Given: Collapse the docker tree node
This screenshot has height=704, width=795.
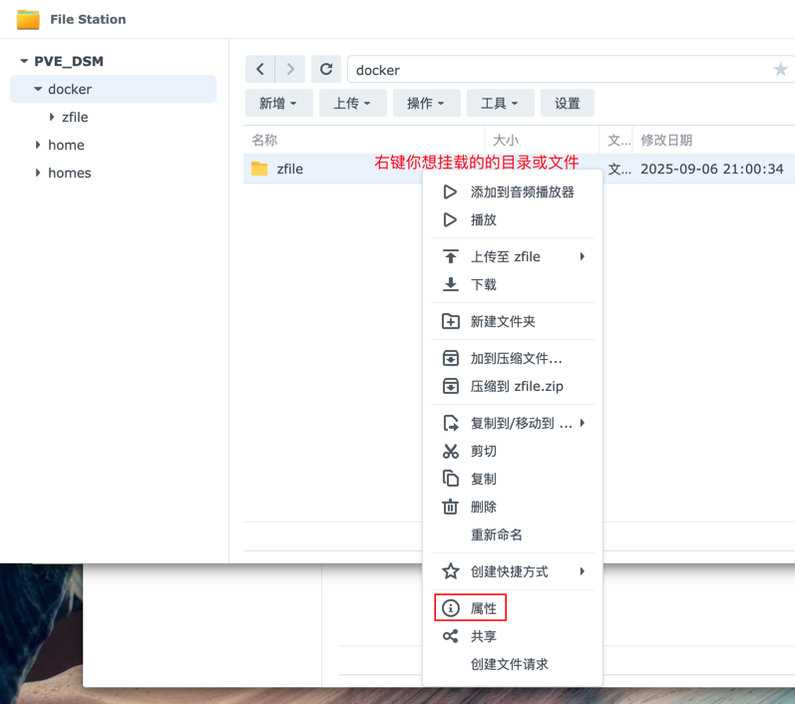Looking at the screenshot, I should (38, 89).
